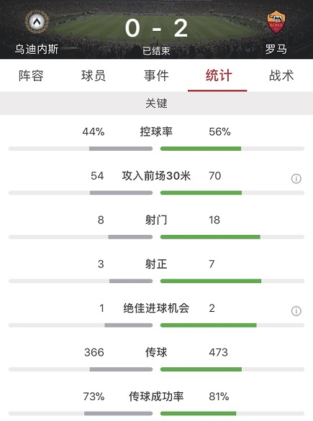
Task: Open the 战术 tab
Action: (281, 75)
